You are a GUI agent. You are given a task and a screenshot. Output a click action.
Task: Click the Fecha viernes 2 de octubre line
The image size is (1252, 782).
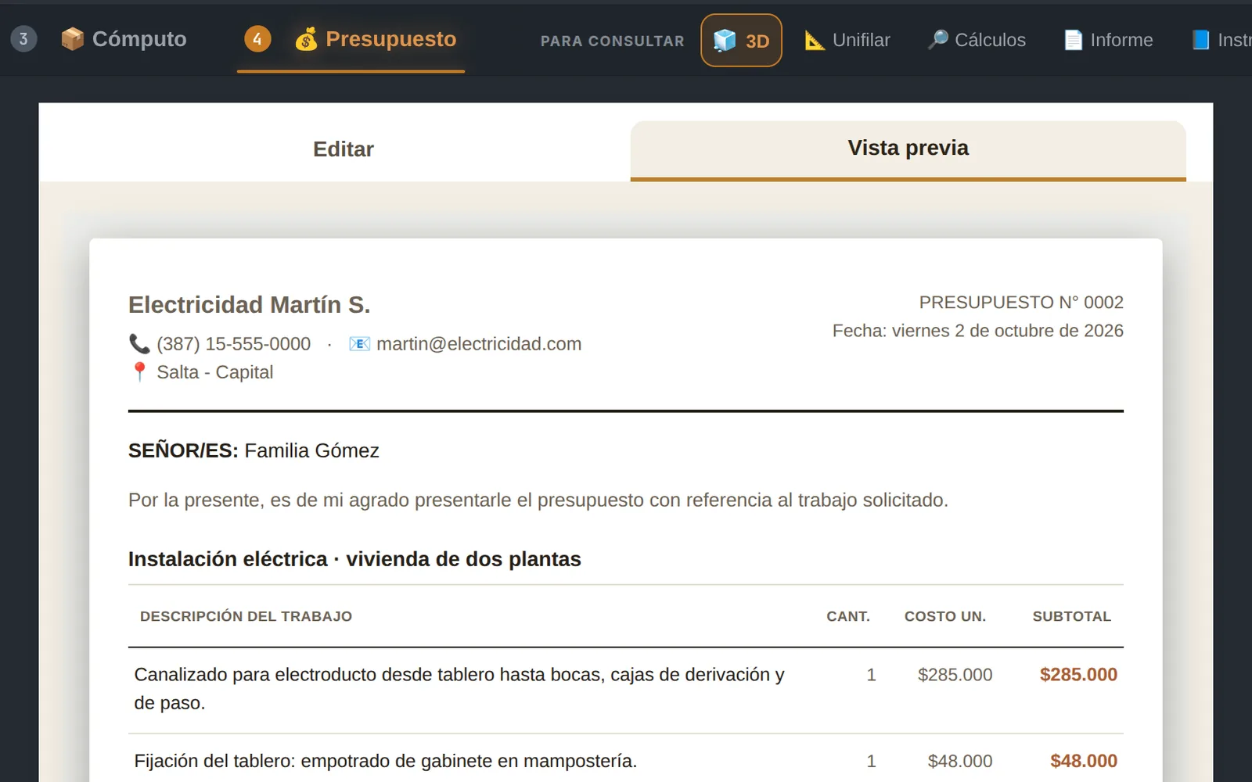point(977,331)
